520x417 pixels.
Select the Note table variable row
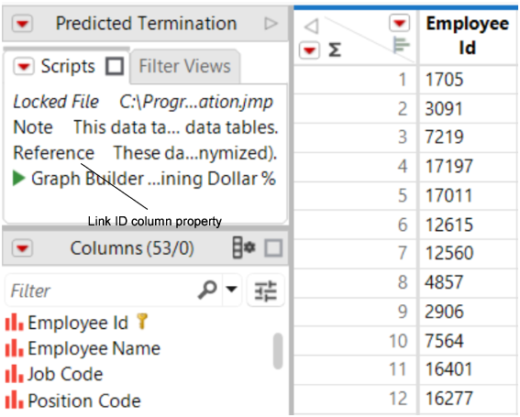point(145,127)
